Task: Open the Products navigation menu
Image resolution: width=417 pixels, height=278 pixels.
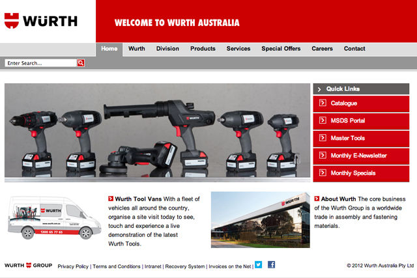Action: point(203,49)
